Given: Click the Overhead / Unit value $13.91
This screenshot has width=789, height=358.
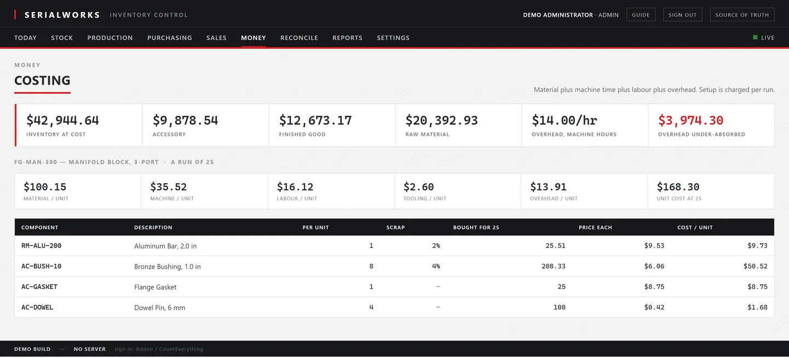Looking at the screenshot, I should (548, 187).
